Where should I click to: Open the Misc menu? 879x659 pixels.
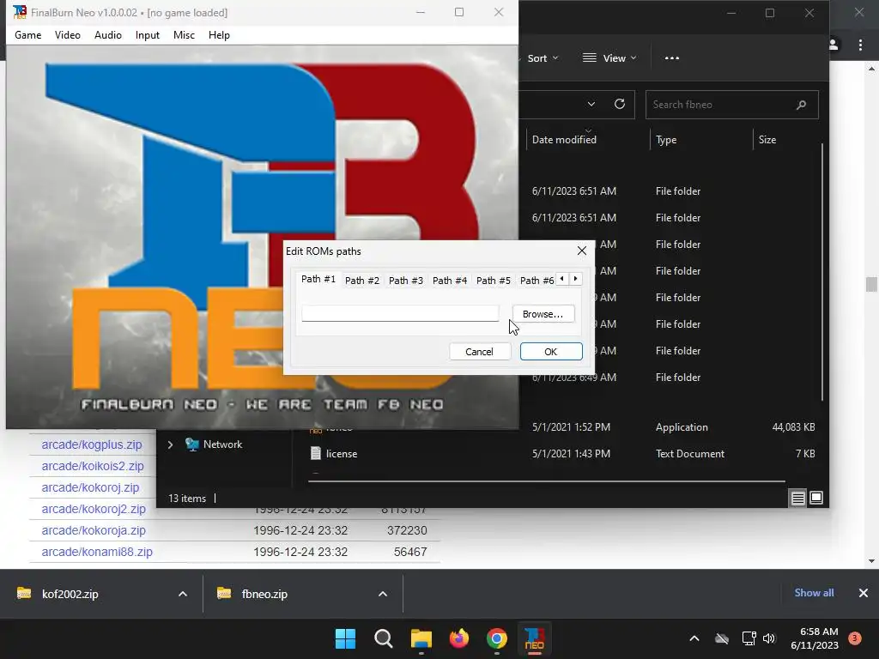coord(184,34)
